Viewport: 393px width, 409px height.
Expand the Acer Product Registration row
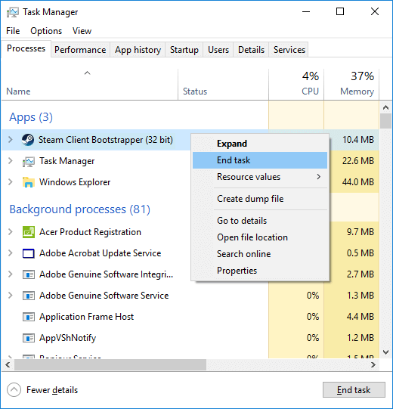(x=11, y=231)
